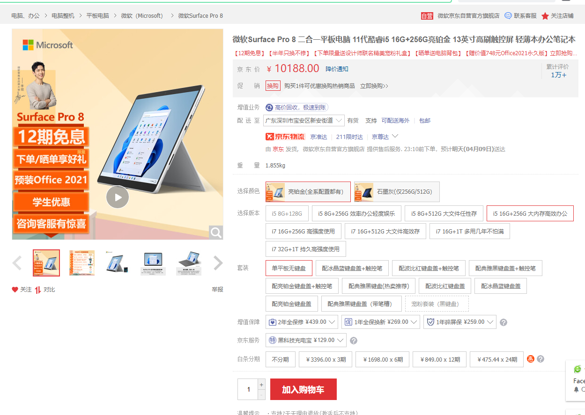The image size is (585, 415).
Task: Expand the 1年碎屏保 protection dropdown
Action: click(x=459, y=322)
